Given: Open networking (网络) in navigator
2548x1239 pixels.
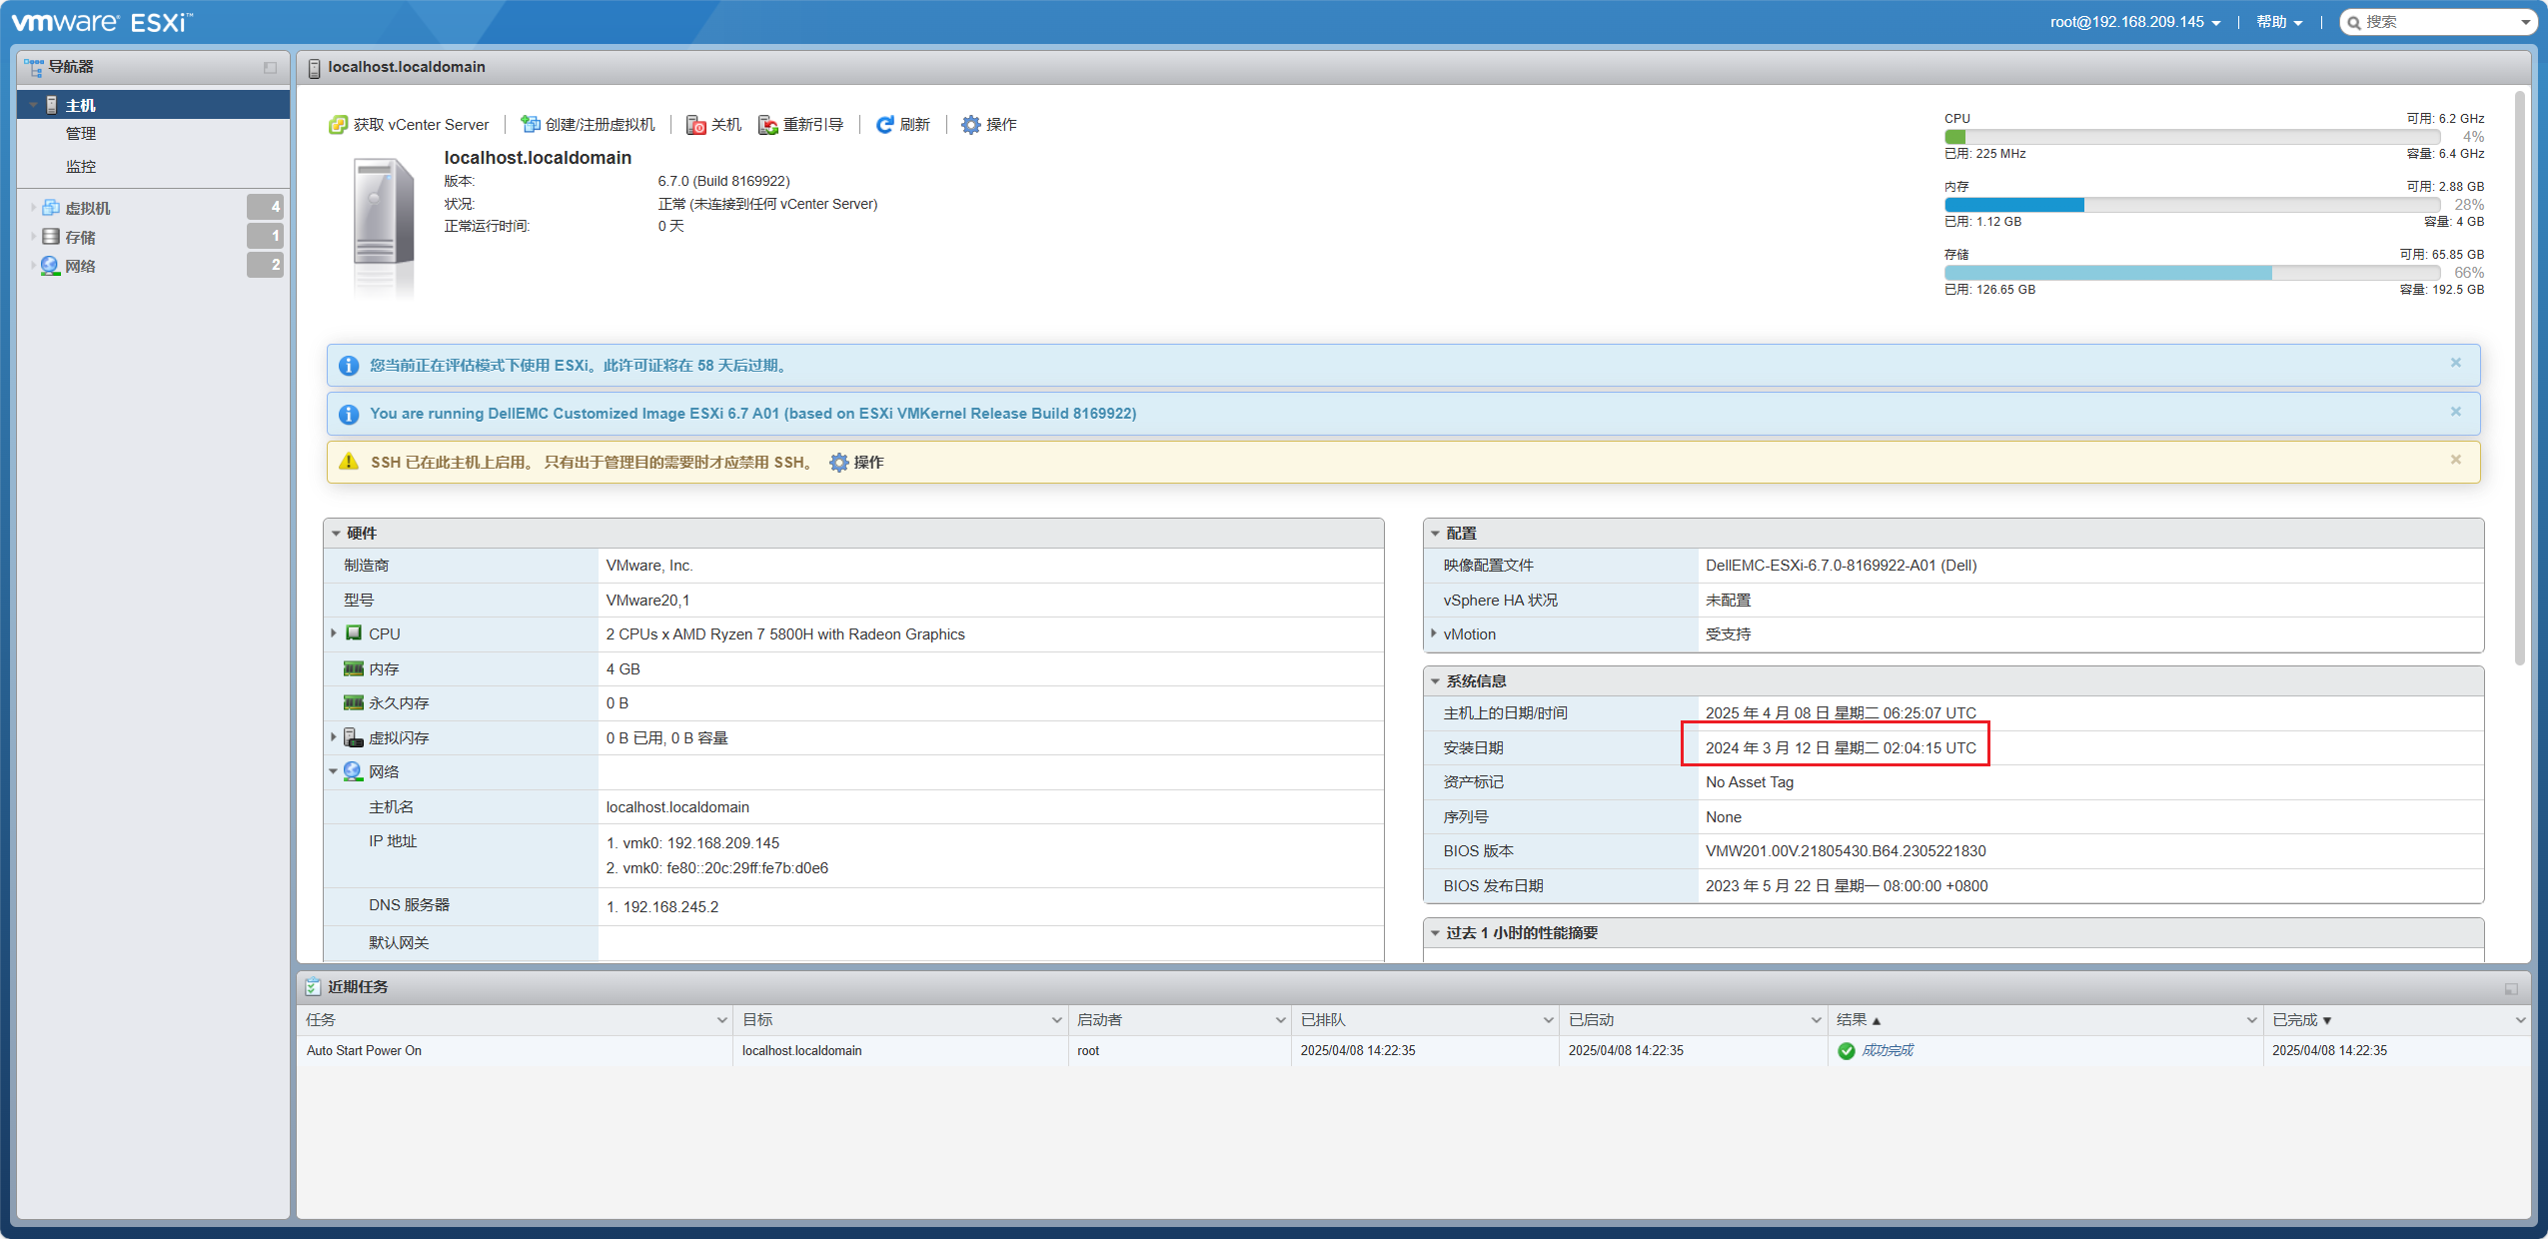Looking at the screenshot, I should point(80,266).
